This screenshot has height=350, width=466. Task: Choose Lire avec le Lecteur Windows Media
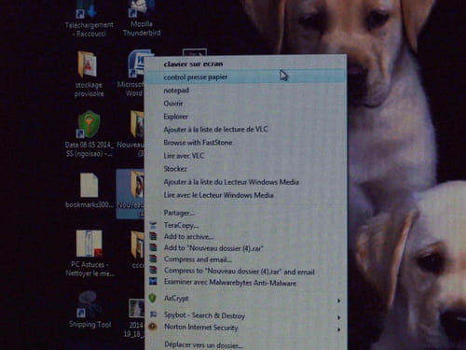click(x=245, y=195)
